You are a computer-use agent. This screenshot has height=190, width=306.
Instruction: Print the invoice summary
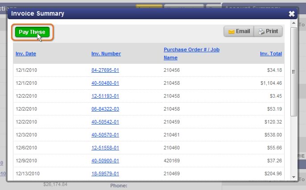[x=268, y=31]
